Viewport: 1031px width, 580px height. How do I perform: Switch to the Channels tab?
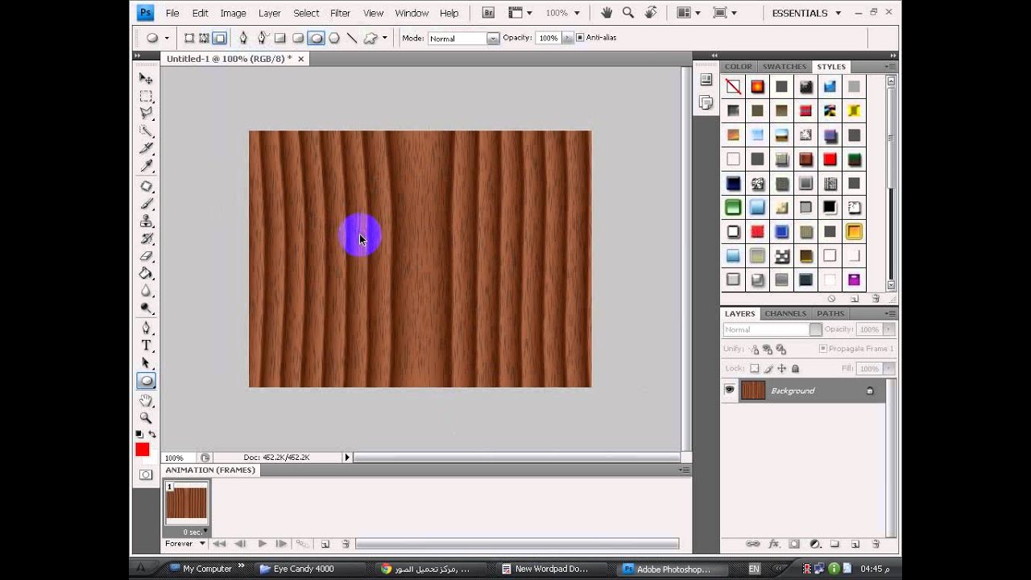click(x=785, y=313)
